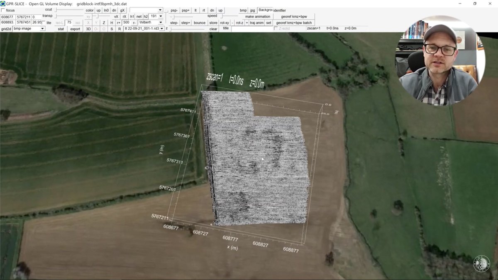Click the dn button beside rt
Screen dimensions: 498x280
click(x=212, y=10)
